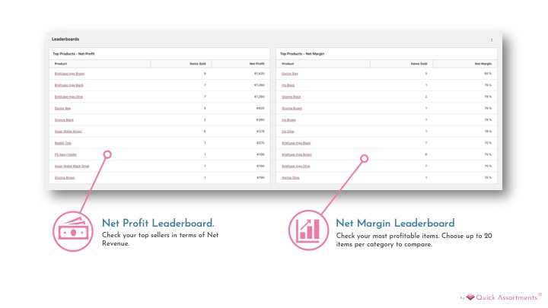The width and height of the screenshot is (548, 308).
Task: Open Doctor Bag in Net Profit table
Action: point(62,108)
